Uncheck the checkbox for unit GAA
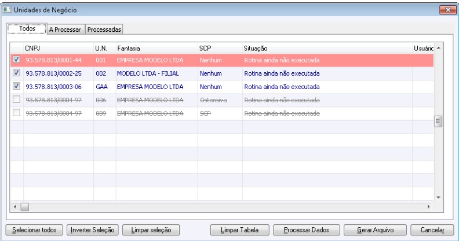459x241 pixels. [16, 86]
